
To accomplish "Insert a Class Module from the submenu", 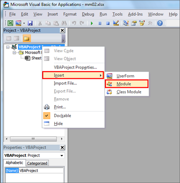I will click(127, 92).
